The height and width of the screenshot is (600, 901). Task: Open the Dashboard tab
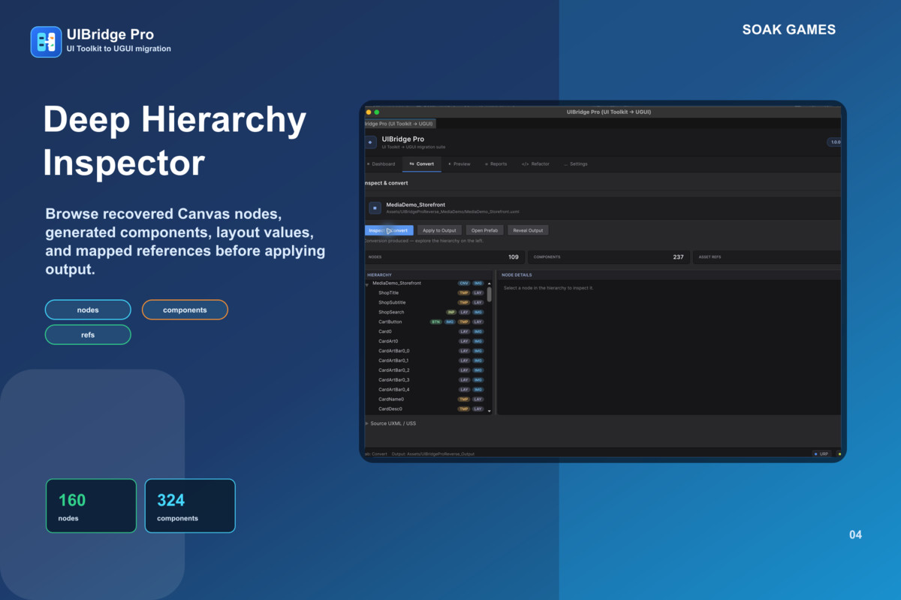coord(381,163)
